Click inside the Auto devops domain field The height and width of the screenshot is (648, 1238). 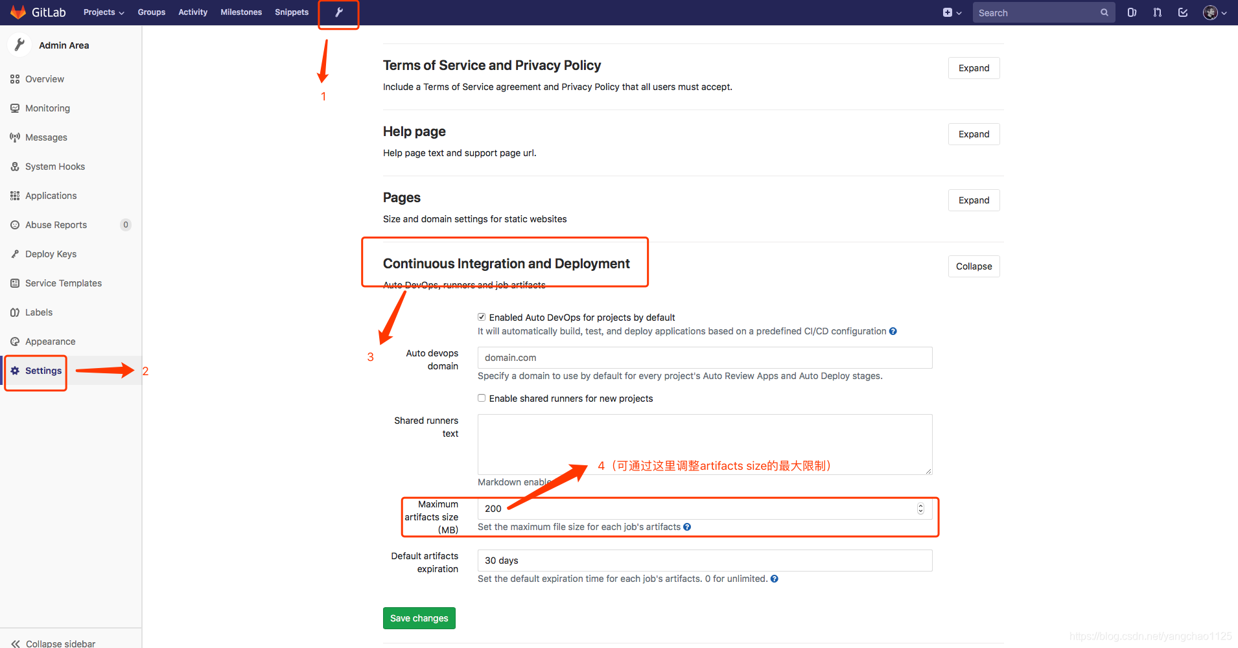[705, 357]
